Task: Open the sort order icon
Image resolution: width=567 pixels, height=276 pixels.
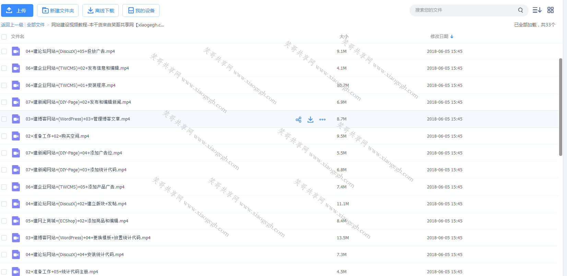Action: pos(537,10)
